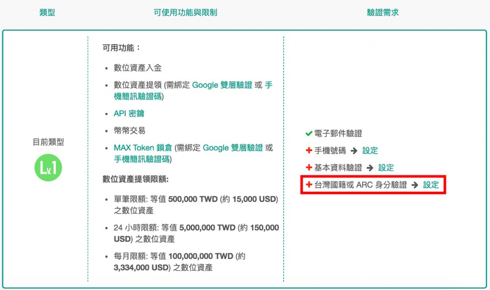Click the 數位資產提領限額: heading
The image size is (490, 290).
point(136,179)
